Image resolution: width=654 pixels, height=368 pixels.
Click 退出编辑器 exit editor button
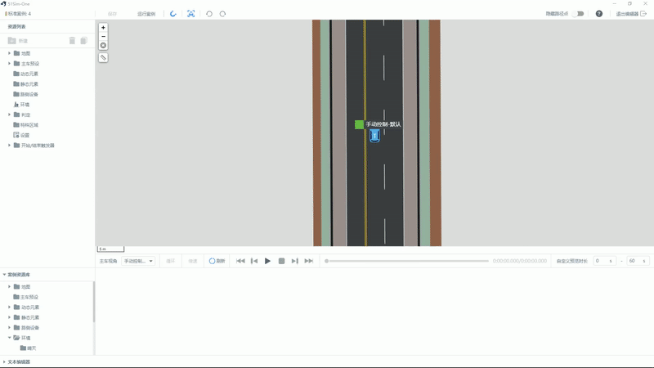(631, 14)
